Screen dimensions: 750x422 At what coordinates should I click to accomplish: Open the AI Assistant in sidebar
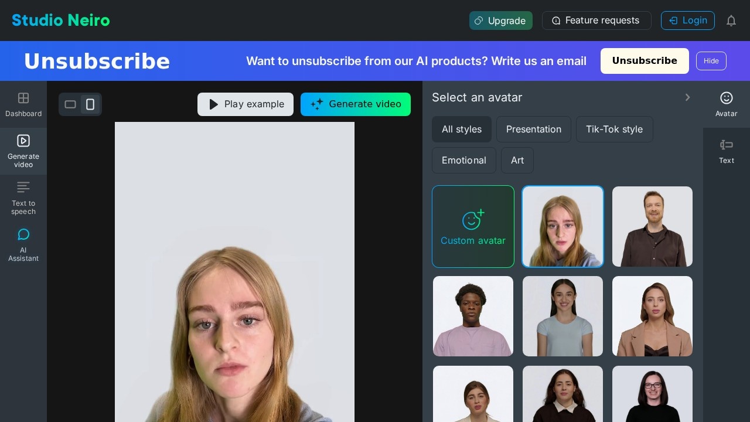[x=23, y=245]
